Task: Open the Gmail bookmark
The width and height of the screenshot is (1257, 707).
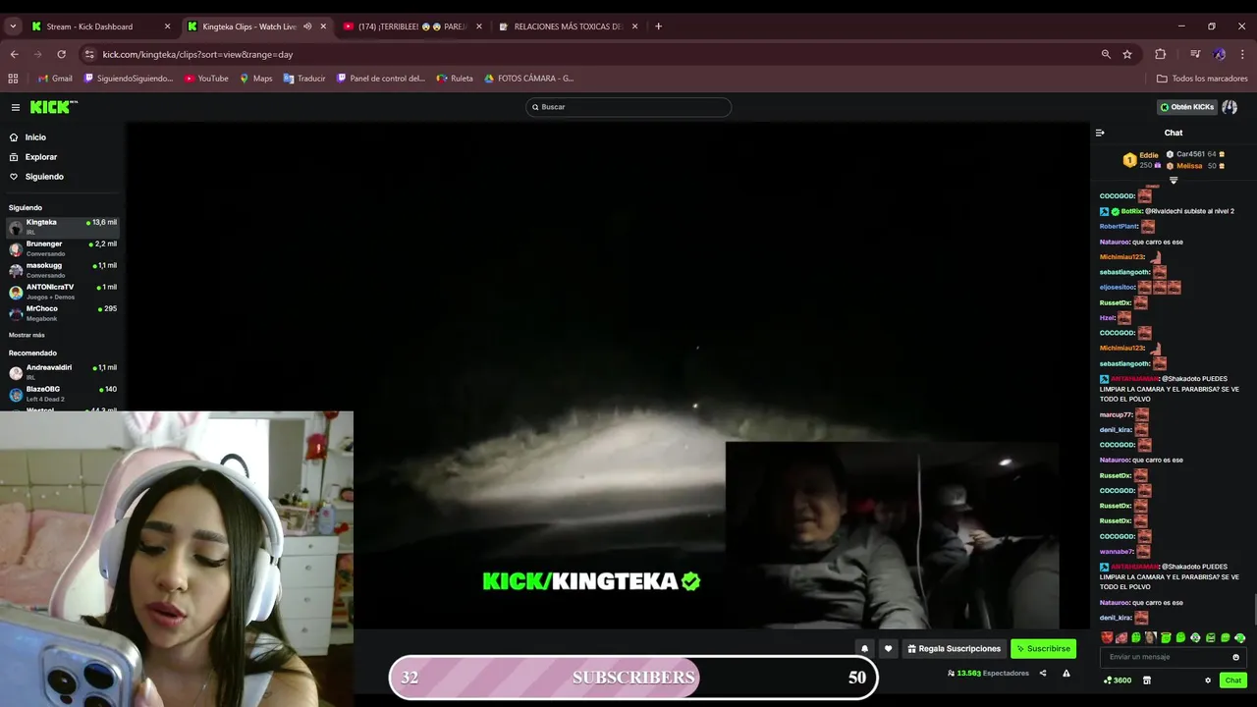Action: point(55,79)
